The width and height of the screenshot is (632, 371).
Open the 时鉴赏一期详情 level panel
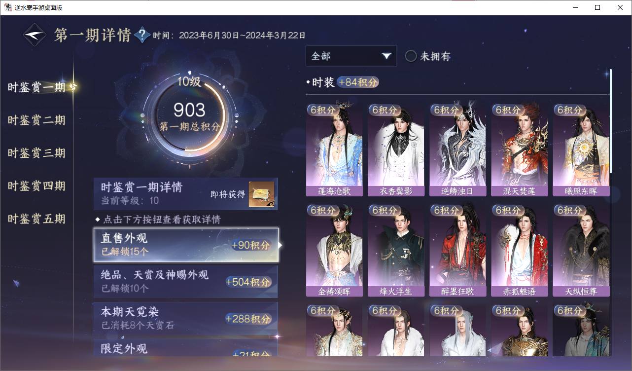(186, 194)
